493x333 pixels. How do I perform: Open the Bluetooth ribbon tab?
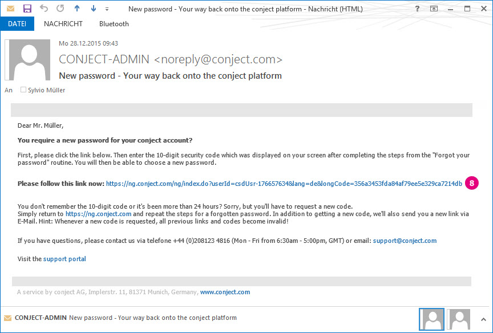point(114,24)
